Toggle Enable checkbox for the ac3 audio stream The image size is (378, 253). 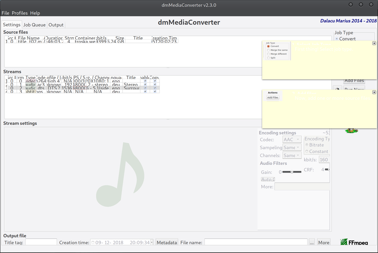(145, 84)
